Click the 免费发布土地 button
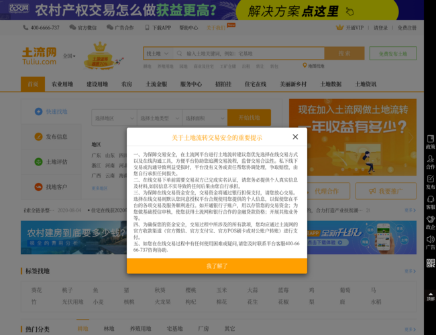This screenshot has width=436, height=335. (393, 54)
